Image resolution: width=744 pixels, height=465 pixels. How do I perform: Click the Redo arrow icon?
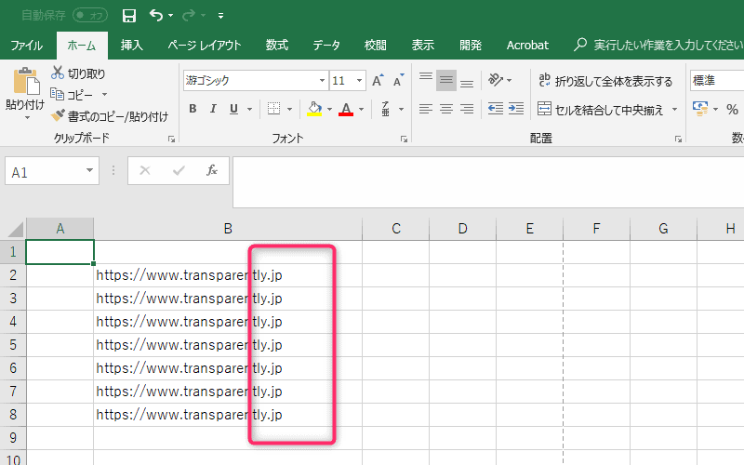tap(189, 15)
